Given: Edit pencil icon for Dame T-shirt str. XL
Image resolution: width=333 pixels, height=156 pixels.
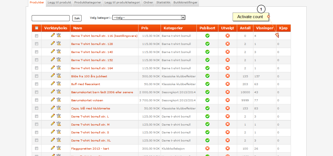Looking at the screenshot, I should (x=53, y=140).
